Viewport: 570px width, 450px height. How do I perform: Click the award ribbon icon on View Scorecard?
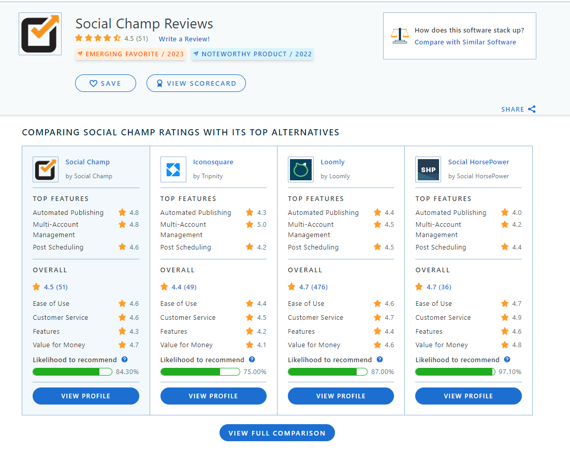[159, 84]
